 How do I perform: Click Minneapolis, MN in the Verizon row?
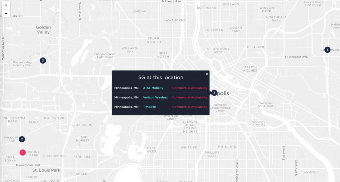click(126, 97)
